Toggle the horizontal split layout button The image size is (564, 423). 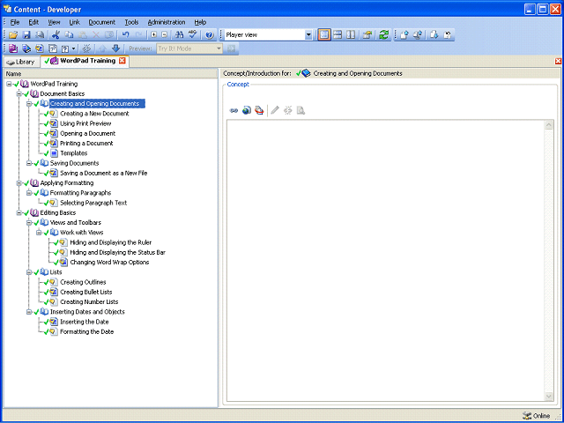pos(338,35)
